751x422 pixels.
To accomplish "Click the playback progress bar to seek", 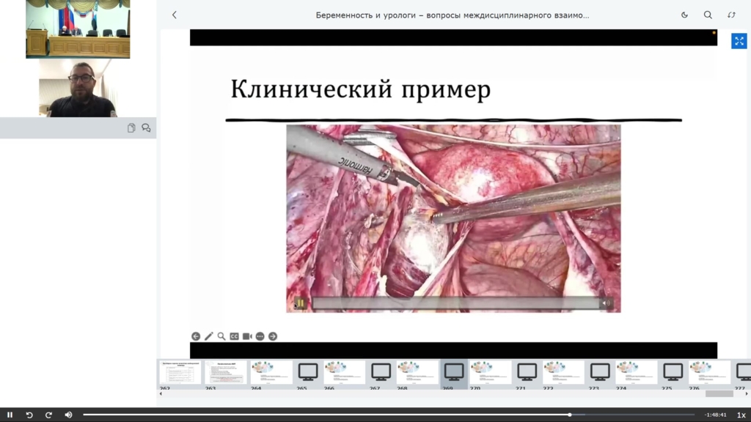I will 367,415.
